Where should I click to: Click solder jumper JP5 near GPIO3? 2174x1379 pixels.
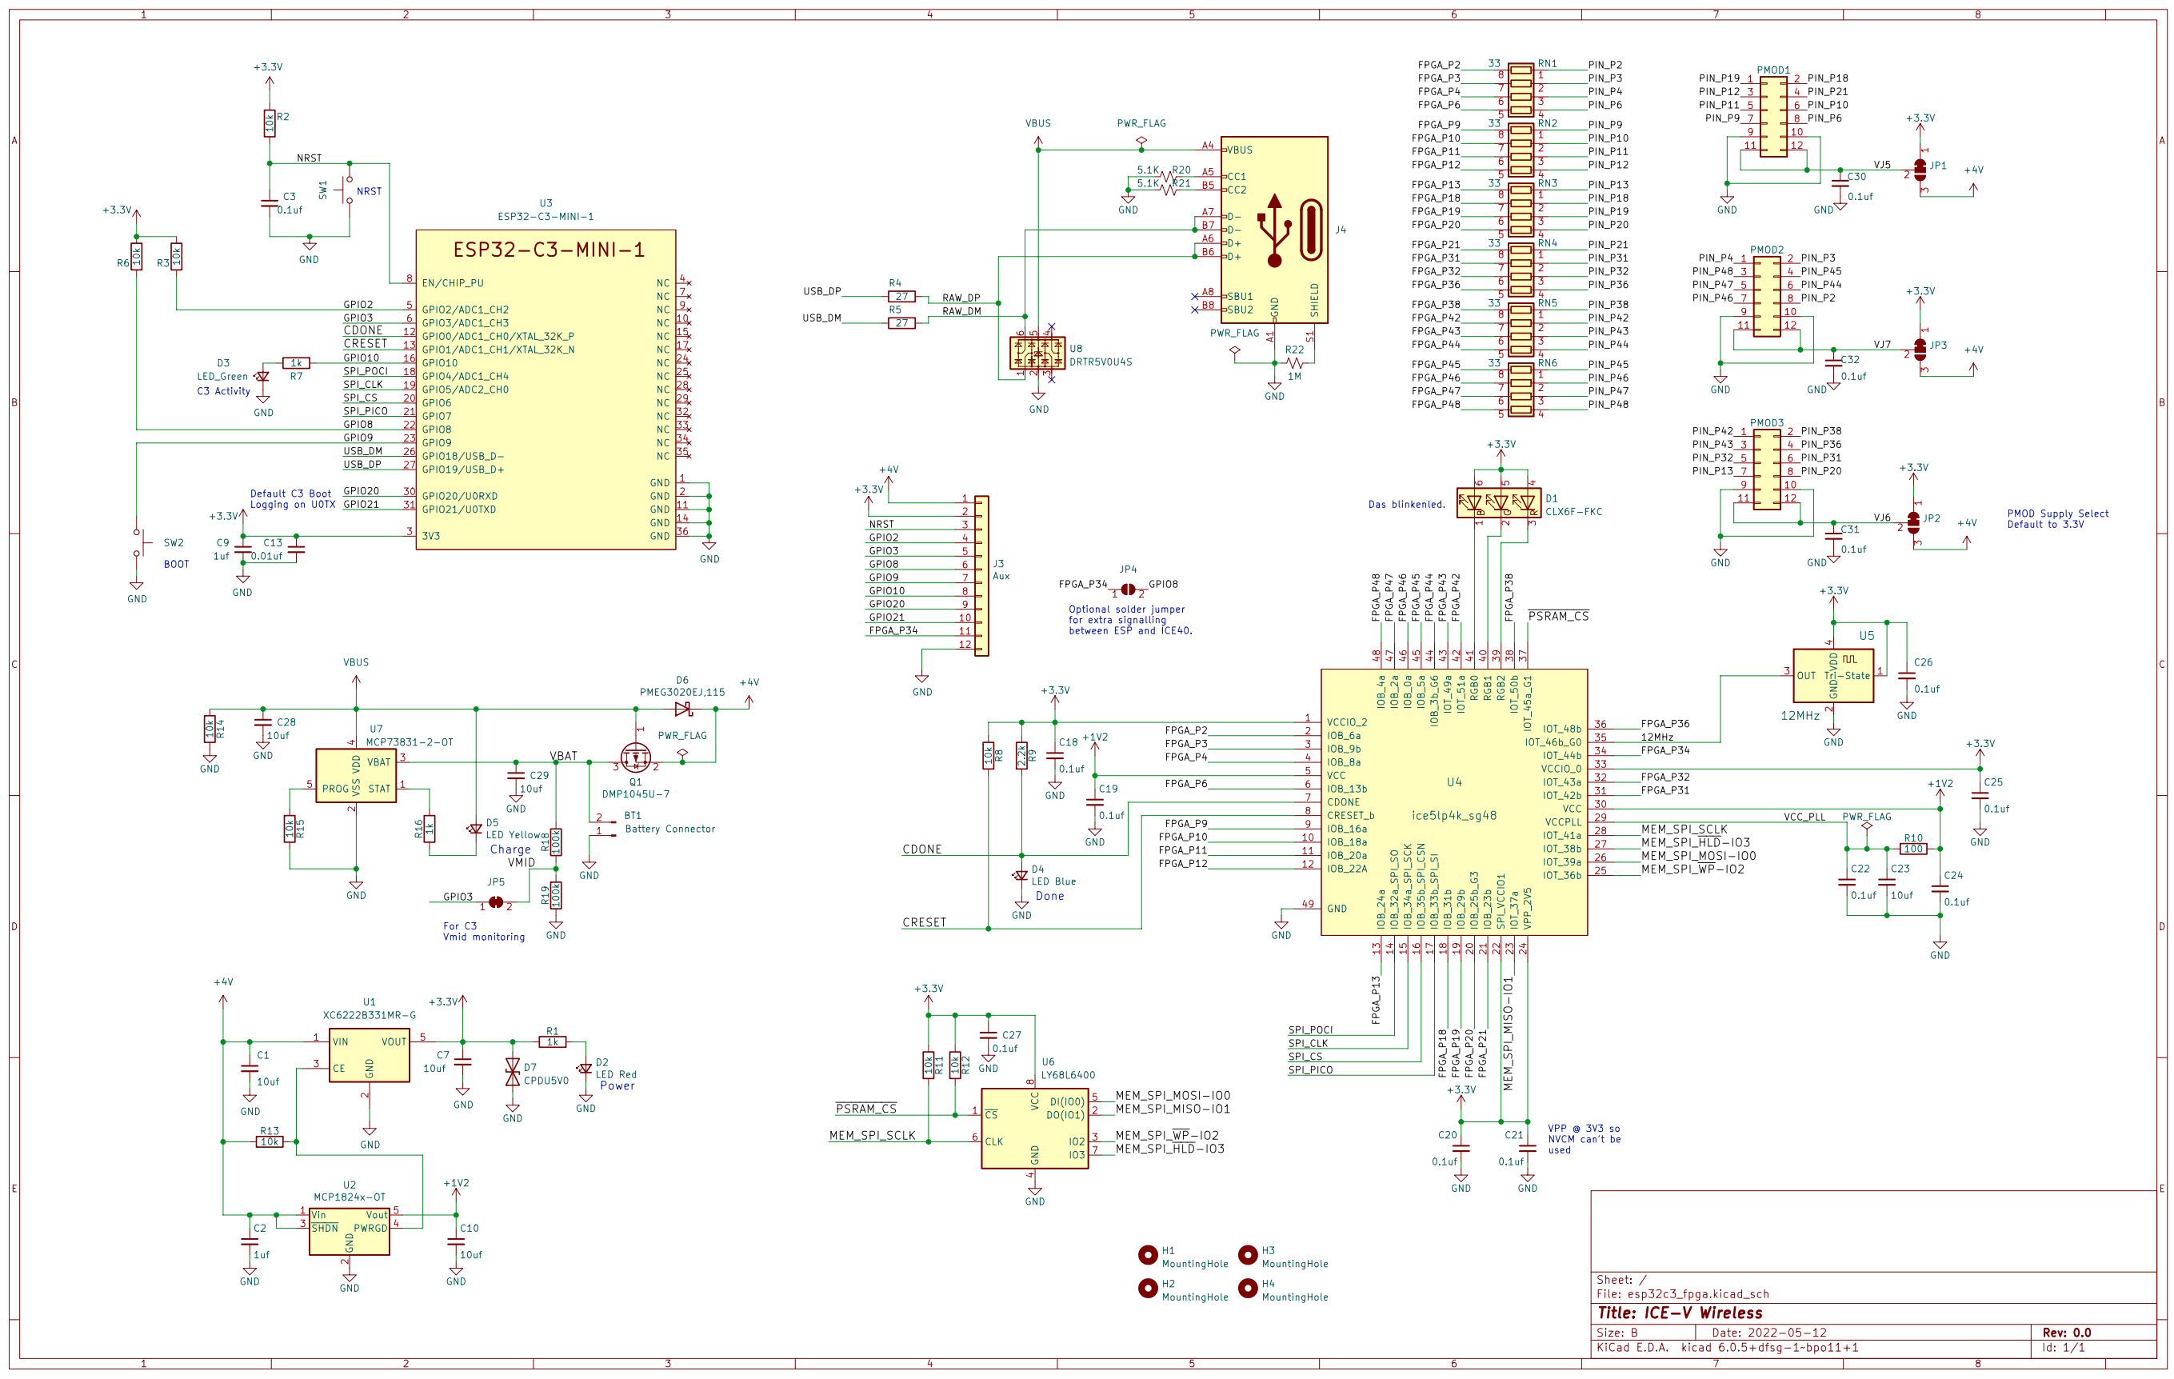point(496,902)
